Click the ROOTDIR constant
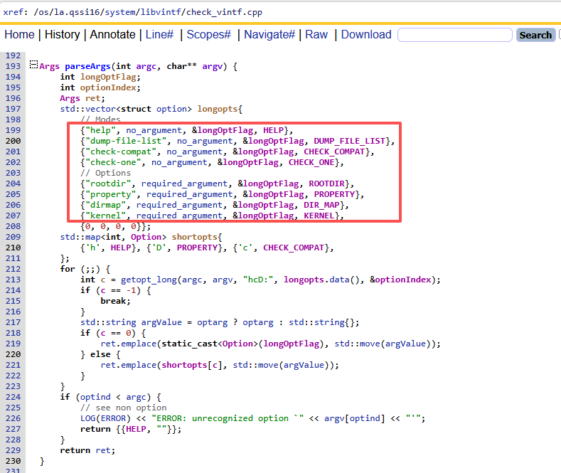 (326, 184)
